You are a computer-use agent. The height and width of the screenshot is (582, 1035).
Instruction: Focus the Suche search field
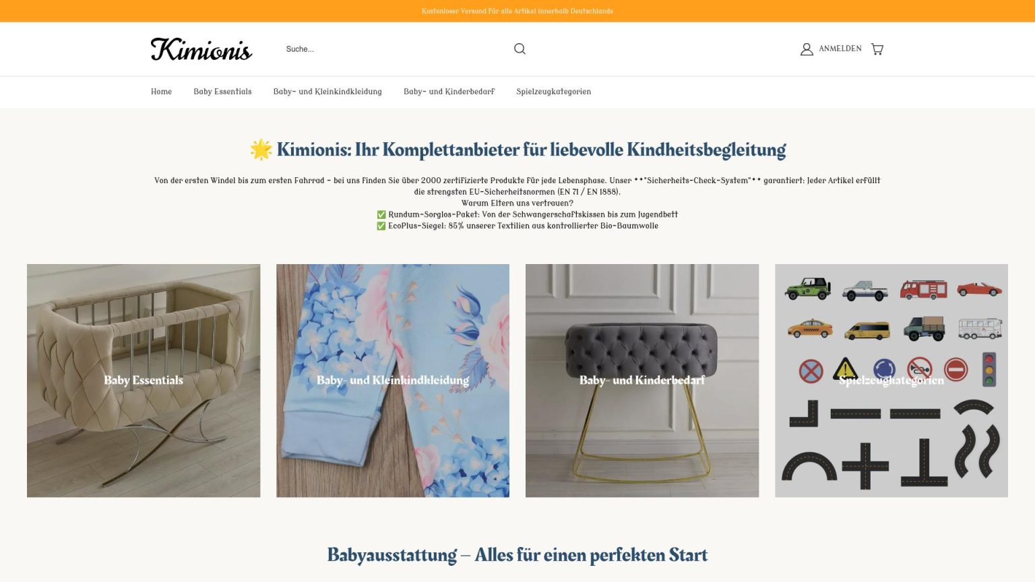coord(396,48)
